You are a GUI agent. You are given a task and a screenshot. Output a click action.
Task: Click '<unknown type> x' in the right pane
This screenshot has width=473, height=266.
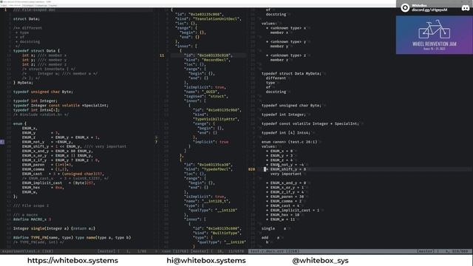(288, 28)
